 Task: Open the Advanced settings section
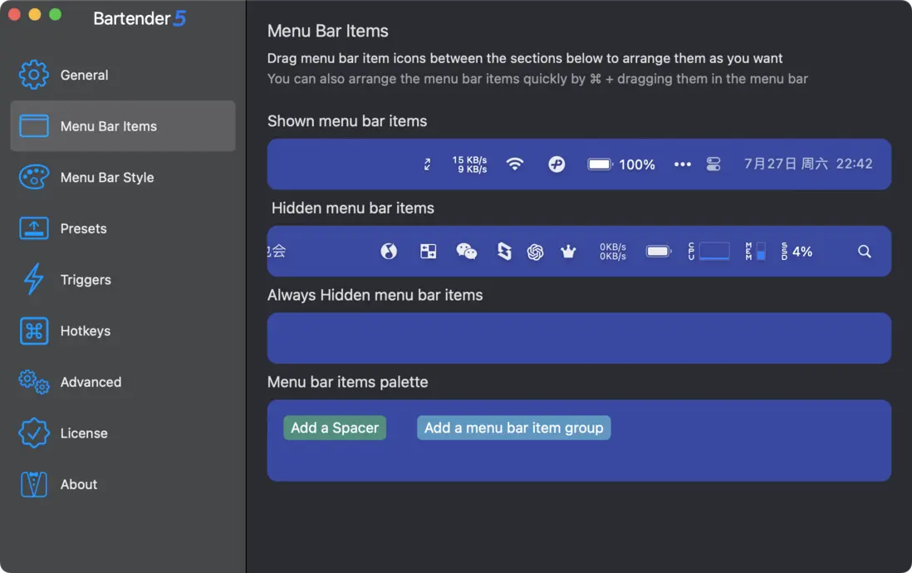(x=90, y=382)
